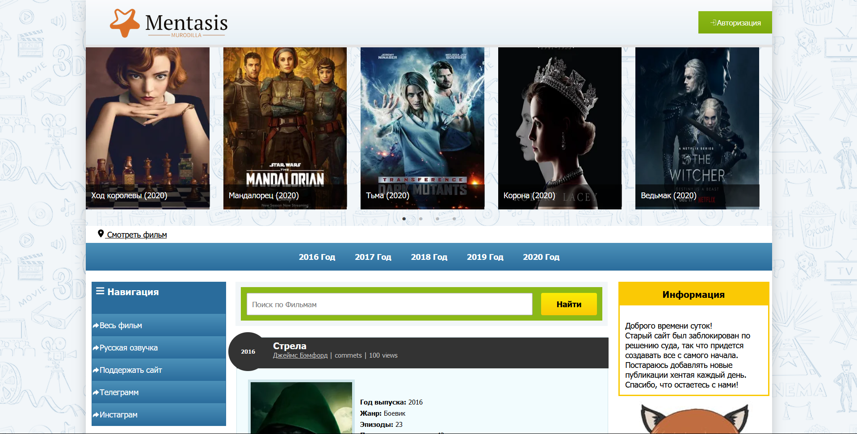857x434 pixels.
Task: Open the Стрела post title
Action: (290, 346)
